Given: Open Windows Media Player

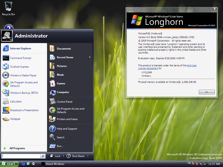Looking at the screenshot, I should pos(23,75).
